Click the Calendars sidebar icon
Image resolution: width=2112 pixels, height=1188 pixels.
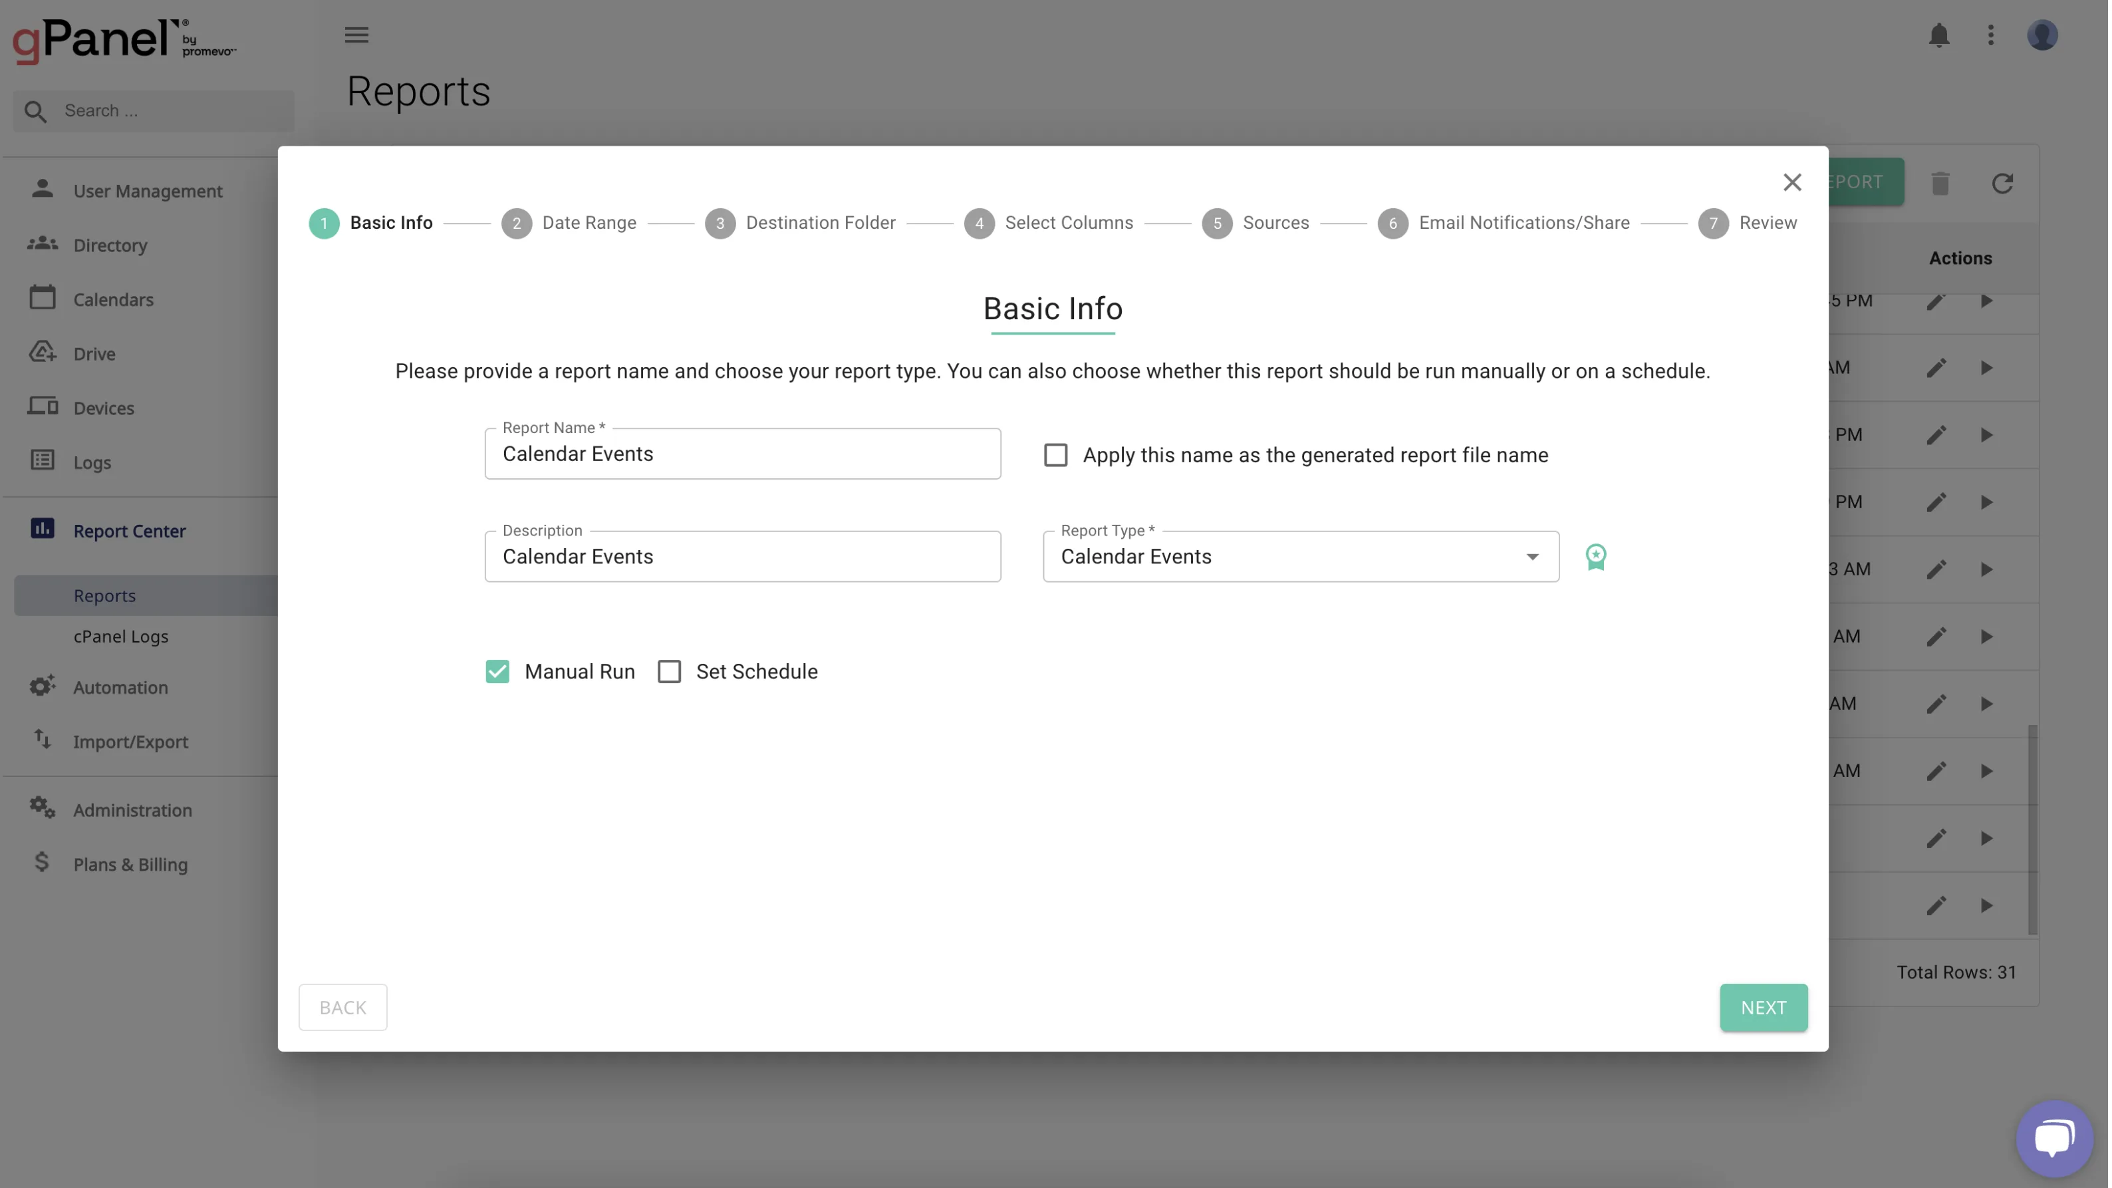point(42,297)
